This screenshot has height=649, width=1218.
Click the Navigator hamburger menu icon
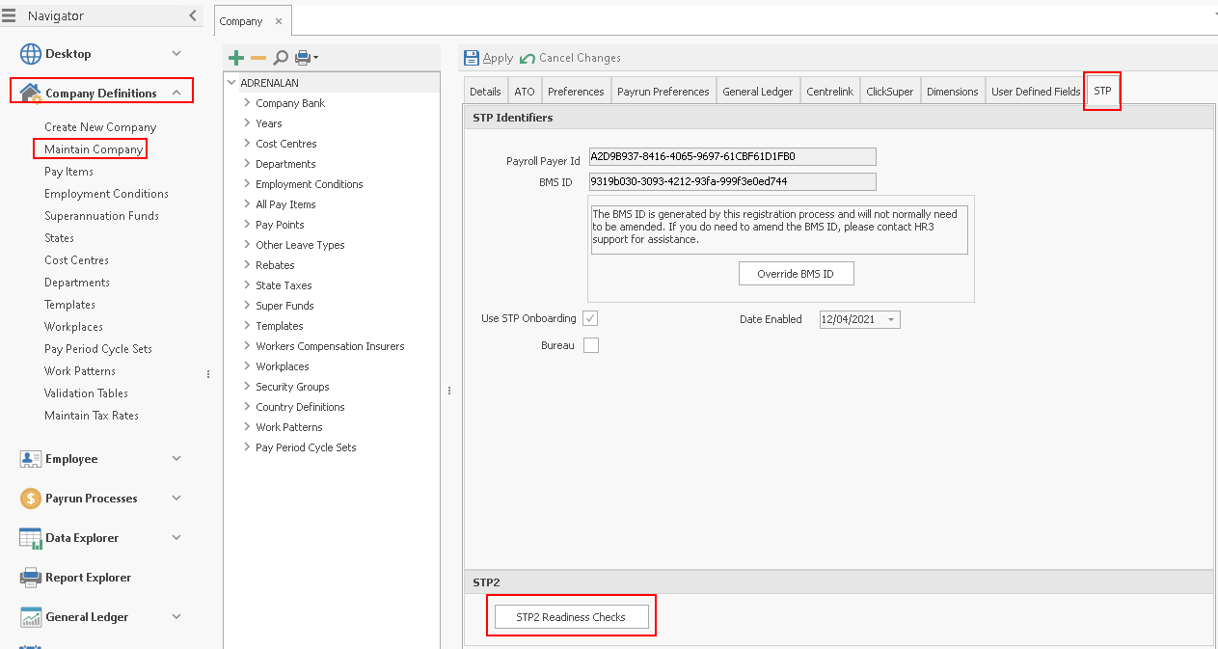10,15
